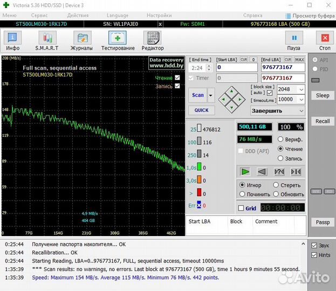
Task: Select the Починить radio option
Action: tap(243, 194)
